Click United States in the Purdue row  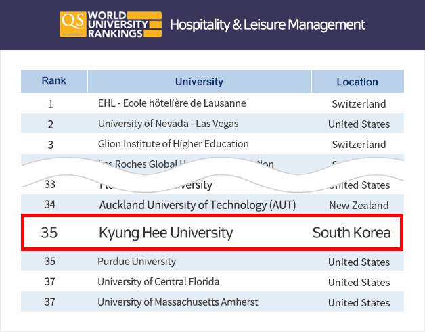[x=359, y=262]
